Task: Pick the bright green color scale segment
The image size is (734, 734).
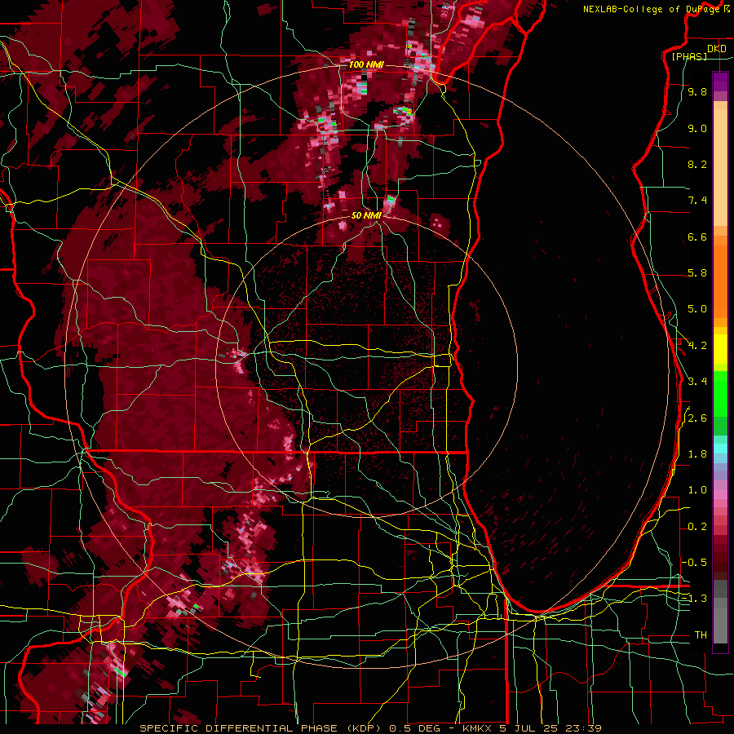Action: (720, 394)
